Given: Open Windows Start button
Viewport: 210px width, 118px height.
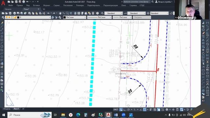Looking at the screenshot, I should pyautogui.click(x=4, y=115).
